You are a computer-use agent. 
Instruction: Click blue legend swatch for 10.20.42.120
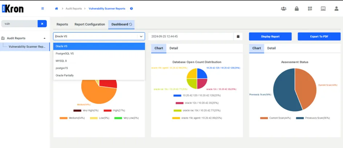(177, 96)
